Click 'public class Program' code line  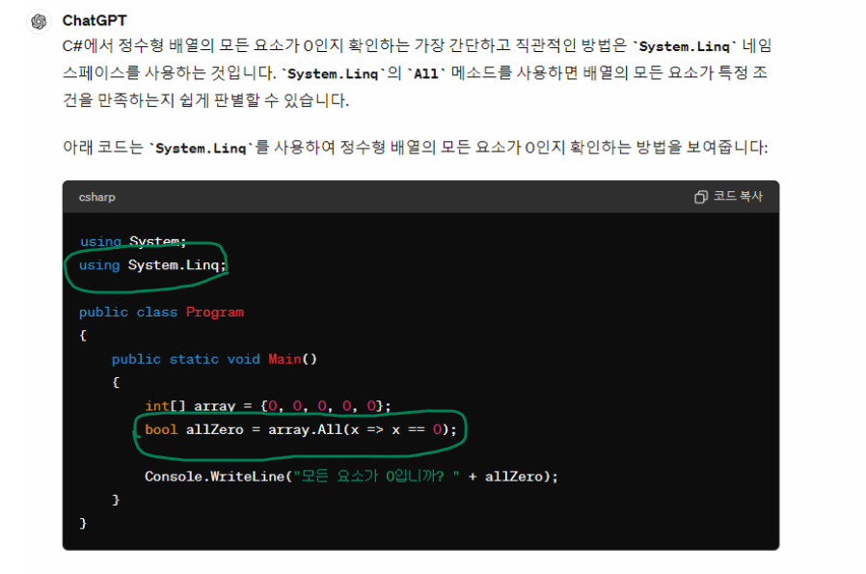[x=161, y=313]
